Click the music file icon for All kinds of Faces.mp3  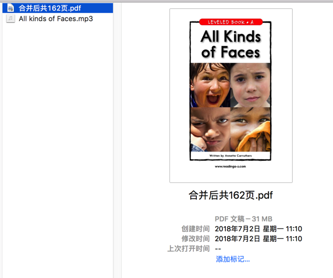coord(10,19)
